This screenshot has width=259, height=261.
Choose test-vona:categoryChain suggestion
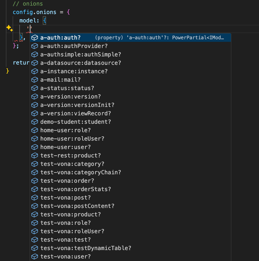pyautogui.click(x=81, y=172)
